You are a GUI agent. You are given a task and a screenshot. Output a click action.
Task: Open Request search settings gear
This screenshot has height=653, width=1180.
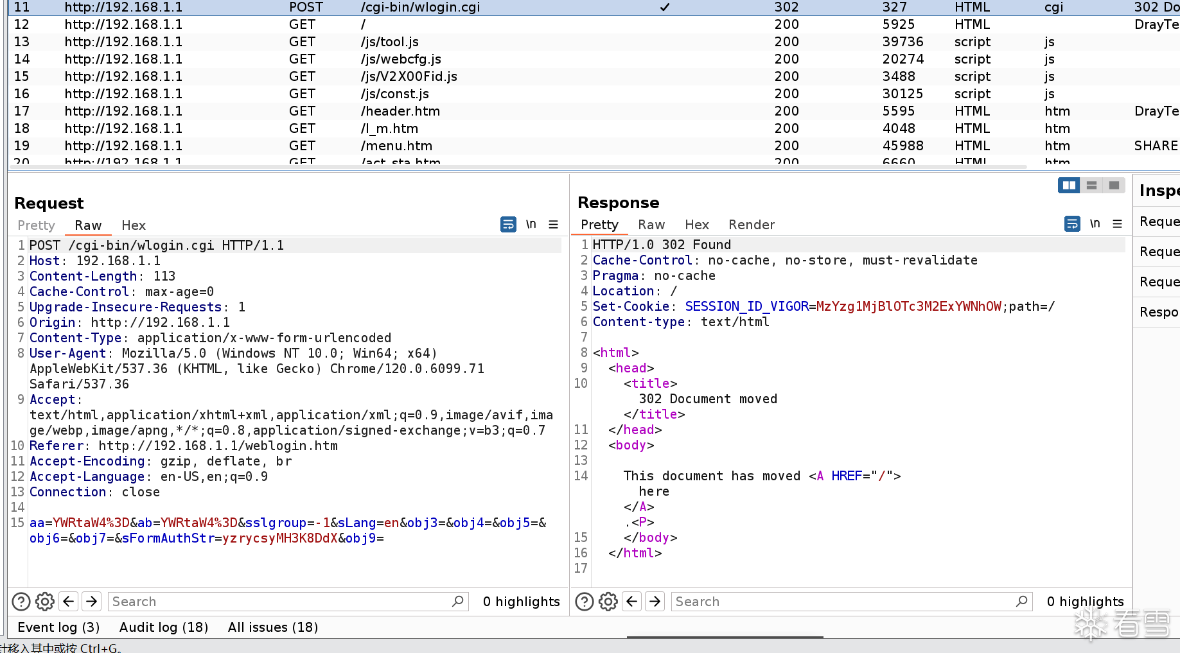pyautogui.click(x=44, y=602)
